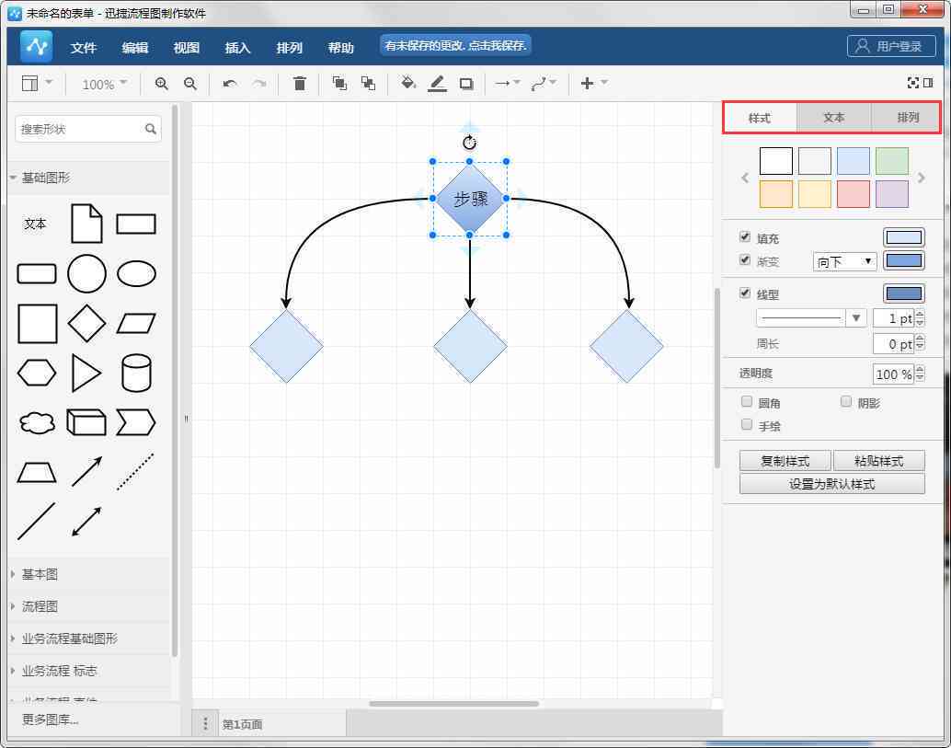951x748 pixels.
Task: Choose the diamond shape in library
Action: pos(86,323)
